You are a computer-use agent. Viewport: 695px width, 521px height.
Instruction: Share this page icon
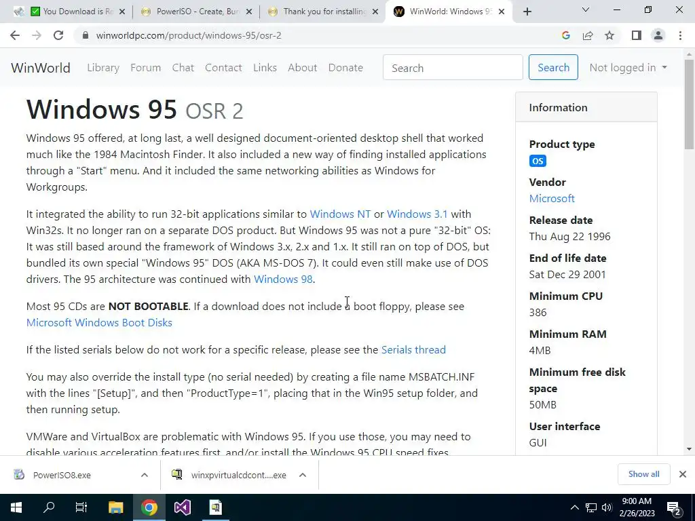pos(588,35)
